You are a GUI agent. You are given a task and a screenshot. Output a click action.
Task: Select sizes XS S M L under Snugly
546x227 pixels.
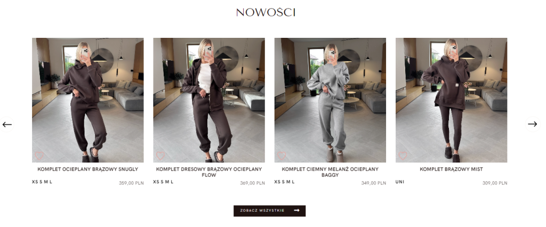(42, 182)
